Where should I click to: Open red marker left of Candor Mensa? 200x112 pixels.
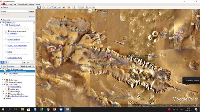coord(53,58)
